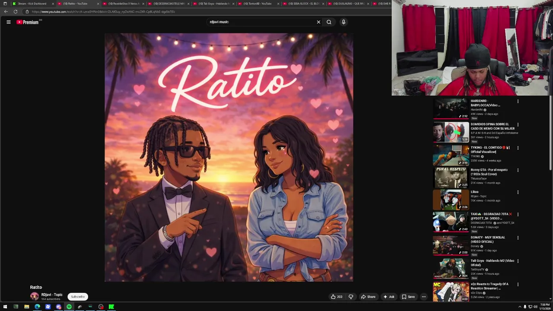Open options menu for TYKING - EL CONTIGO

(518, 148)
